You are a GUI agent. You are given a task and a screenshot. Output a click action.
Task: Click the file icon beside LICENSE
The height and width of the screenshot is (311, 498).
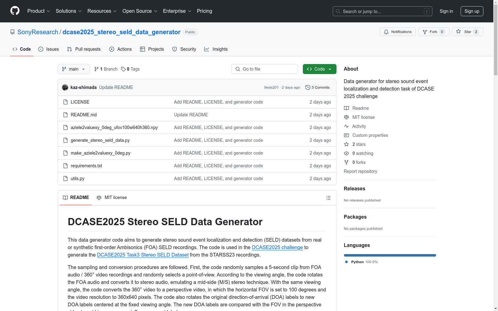65,102
